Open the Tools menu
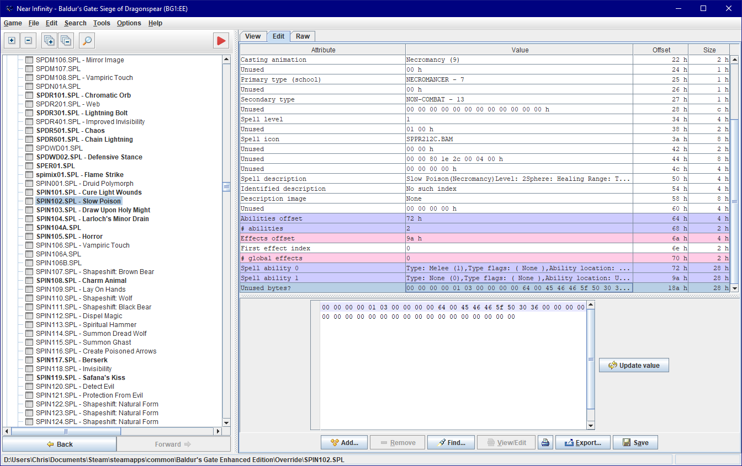This screenshot has width=742, height=466. (102, 23)
